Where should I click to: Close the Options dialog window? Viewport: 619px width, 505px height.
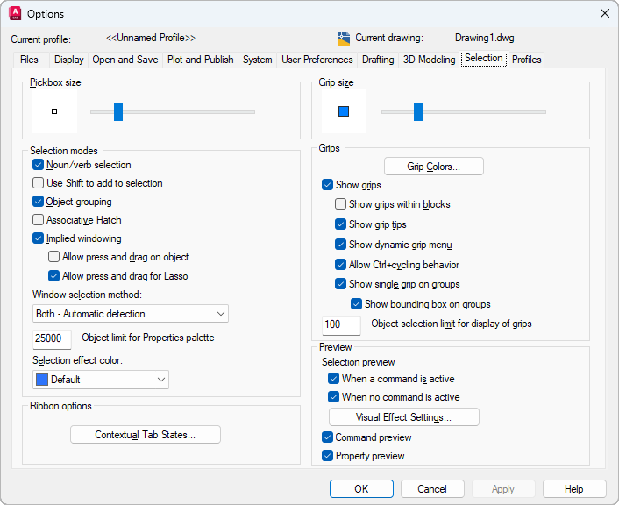pos(604,13)
